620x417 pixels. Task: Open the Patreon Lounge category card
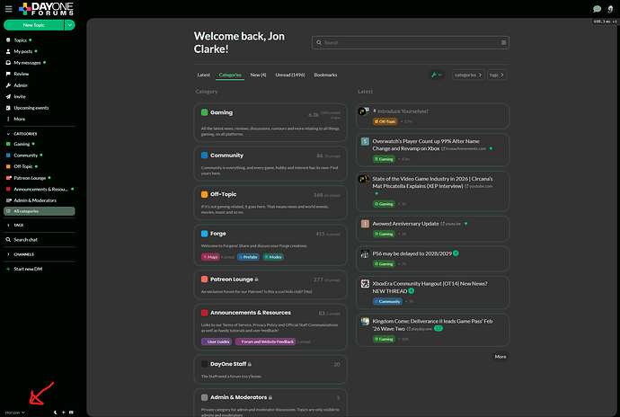pyautogui.click(x=270, y=285)
